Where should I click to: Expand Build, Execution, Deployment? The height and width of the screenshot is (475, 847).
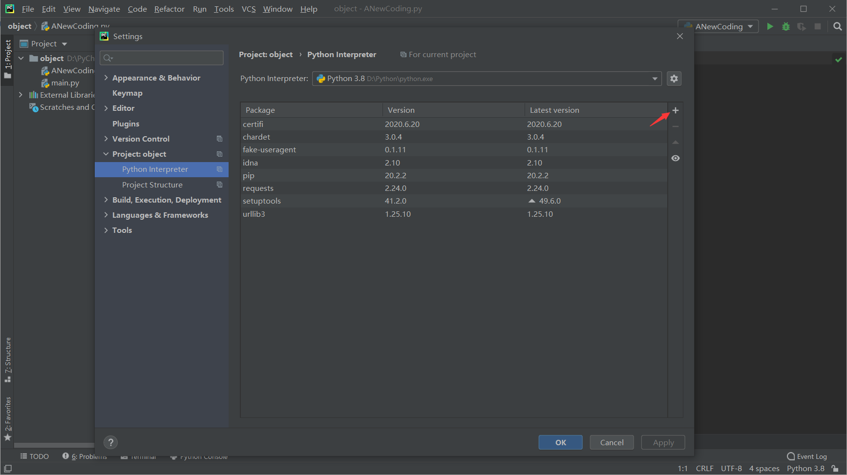tap(106, 200)
